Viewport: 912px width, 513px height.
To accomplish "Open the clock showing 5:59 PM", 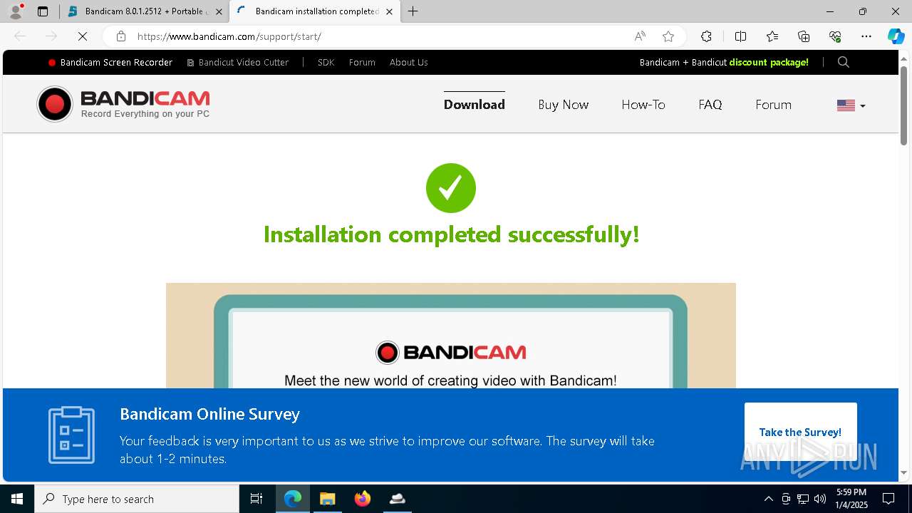I will pyautogui.click(x=851, y=498).
